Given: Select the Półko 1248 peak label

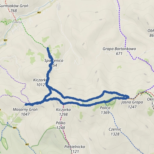Looking at the screenshot, I should coord(61,125).
